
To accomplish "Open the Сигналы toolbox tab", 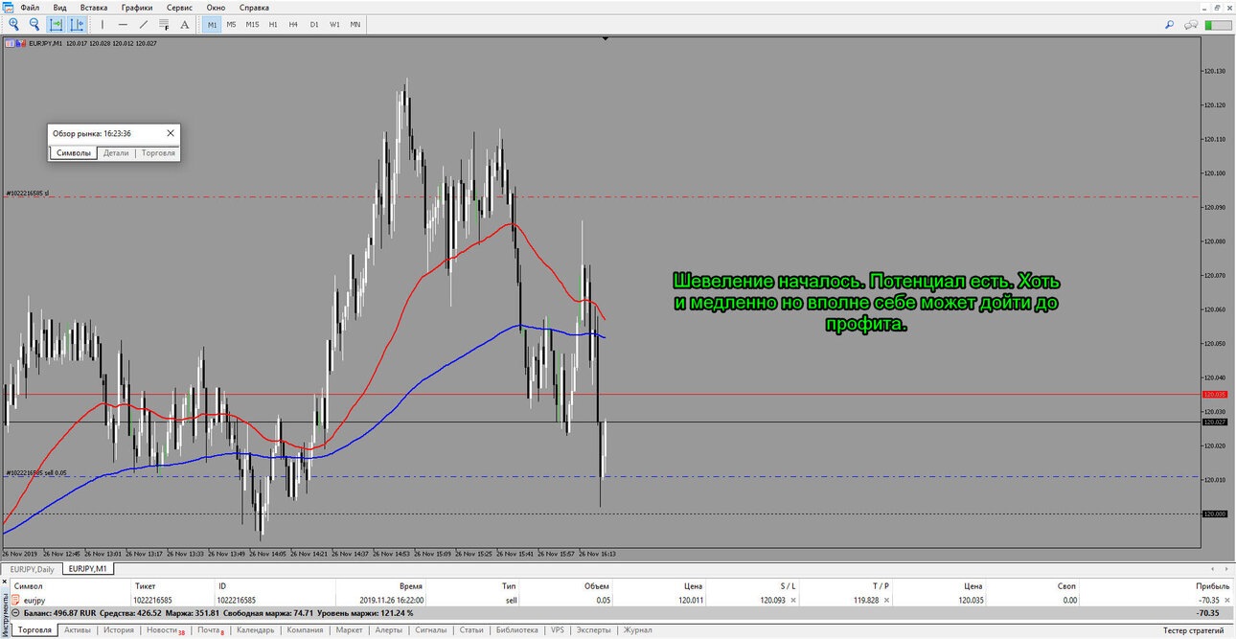I will tap(430, 630).
